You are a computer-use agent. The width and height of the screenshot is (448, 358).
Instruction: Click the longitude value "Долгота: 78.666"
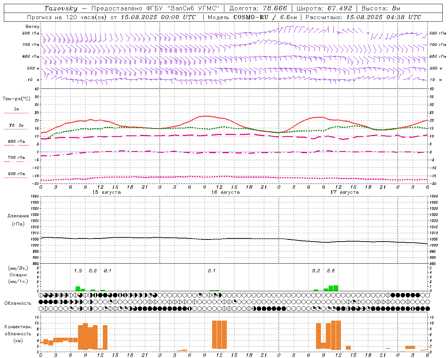[258, 8]
